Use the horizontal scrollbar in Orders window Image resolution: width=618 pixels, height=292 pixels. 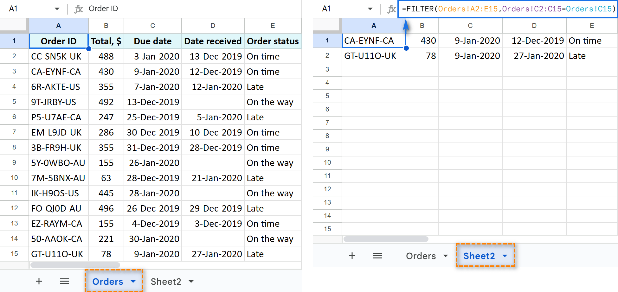click(x=75, y=265)
